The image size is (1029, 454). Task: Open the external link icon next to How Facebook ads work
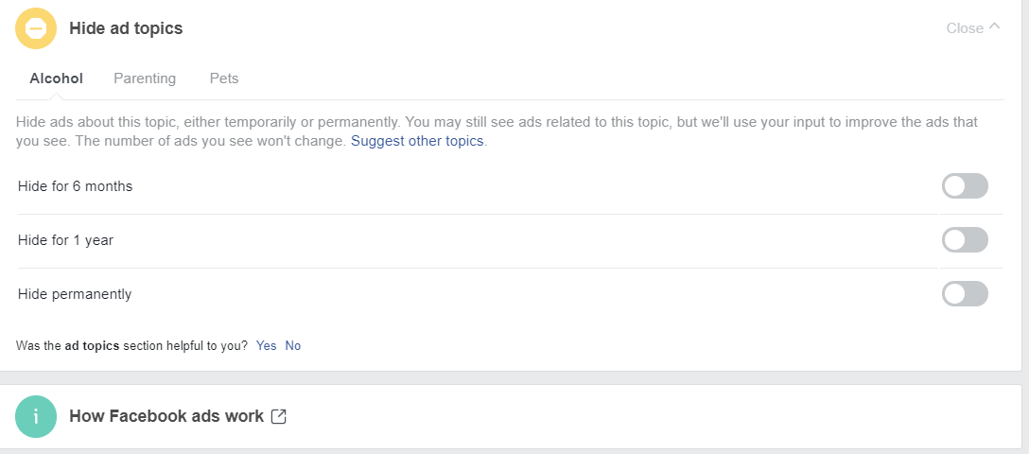coord(279,416)
